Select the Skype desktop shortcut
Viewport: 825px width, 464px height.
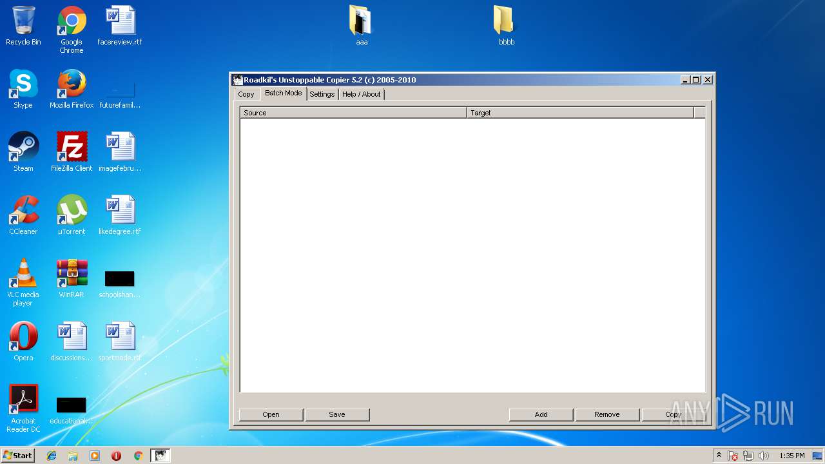click(x=23, y=89)
